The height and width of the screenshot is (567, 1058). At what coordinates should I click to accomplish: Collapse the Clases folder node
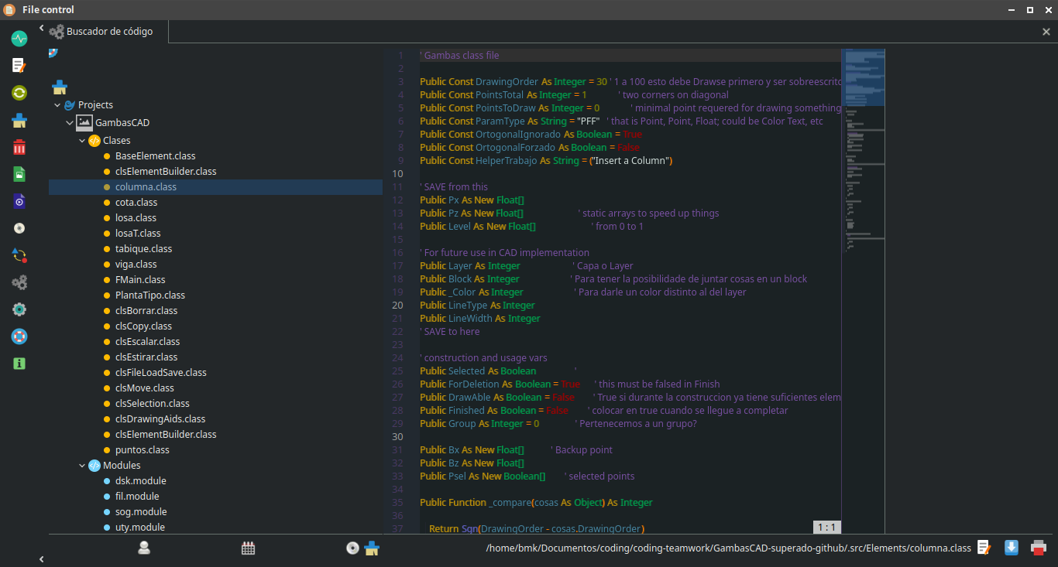pyautogui.click(x=82, y=141)
